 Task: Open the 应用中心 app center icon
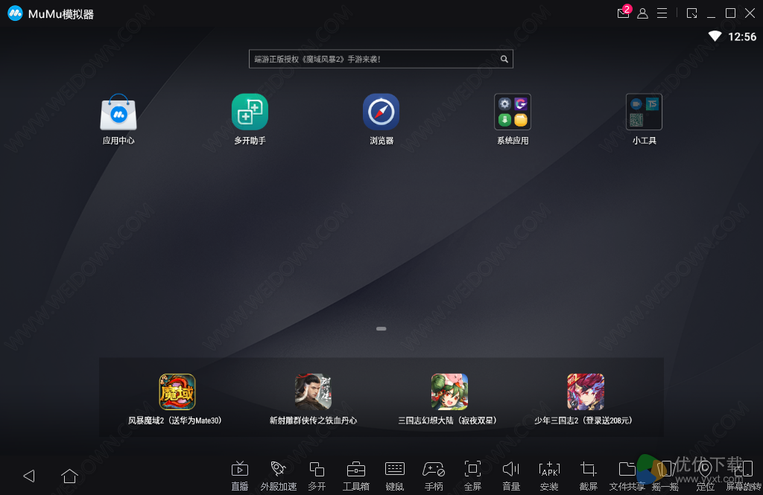[x=118, y=112]
